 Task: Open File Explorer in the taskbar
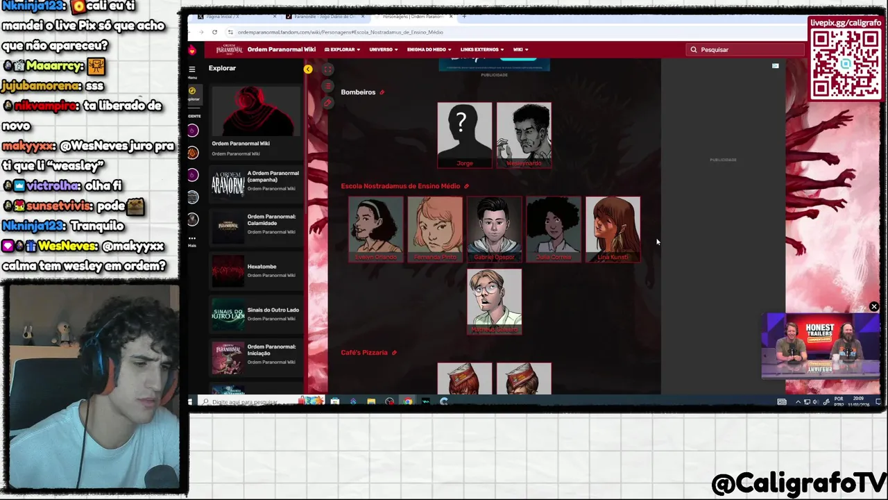[x=371, y=401]
